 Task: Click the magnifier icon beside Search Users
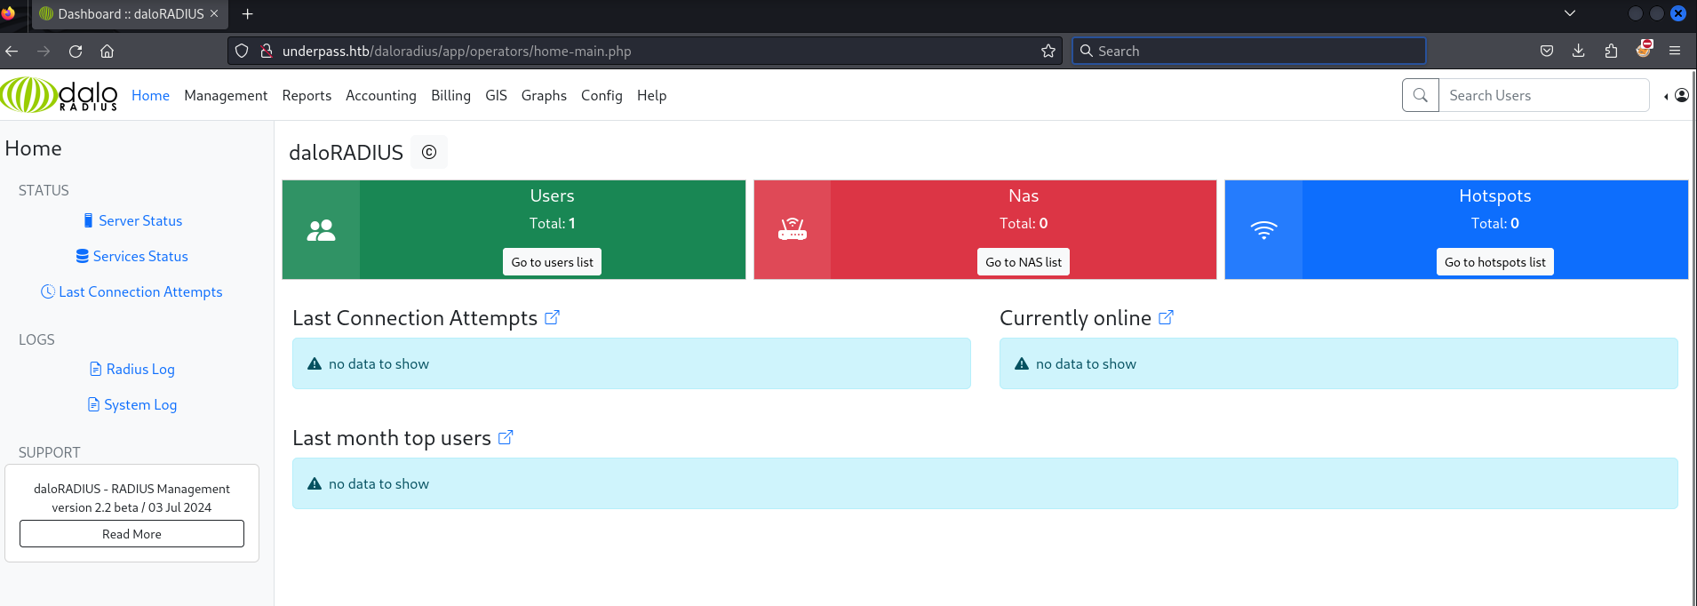point(1420,95)
